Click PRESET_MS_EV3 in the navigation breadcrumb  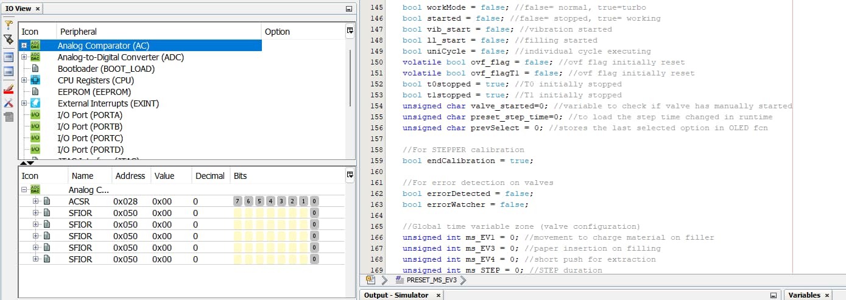429,280
